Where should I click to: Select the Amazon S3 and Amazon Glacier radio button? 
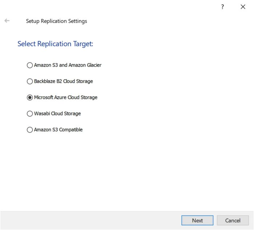point(30,65)
